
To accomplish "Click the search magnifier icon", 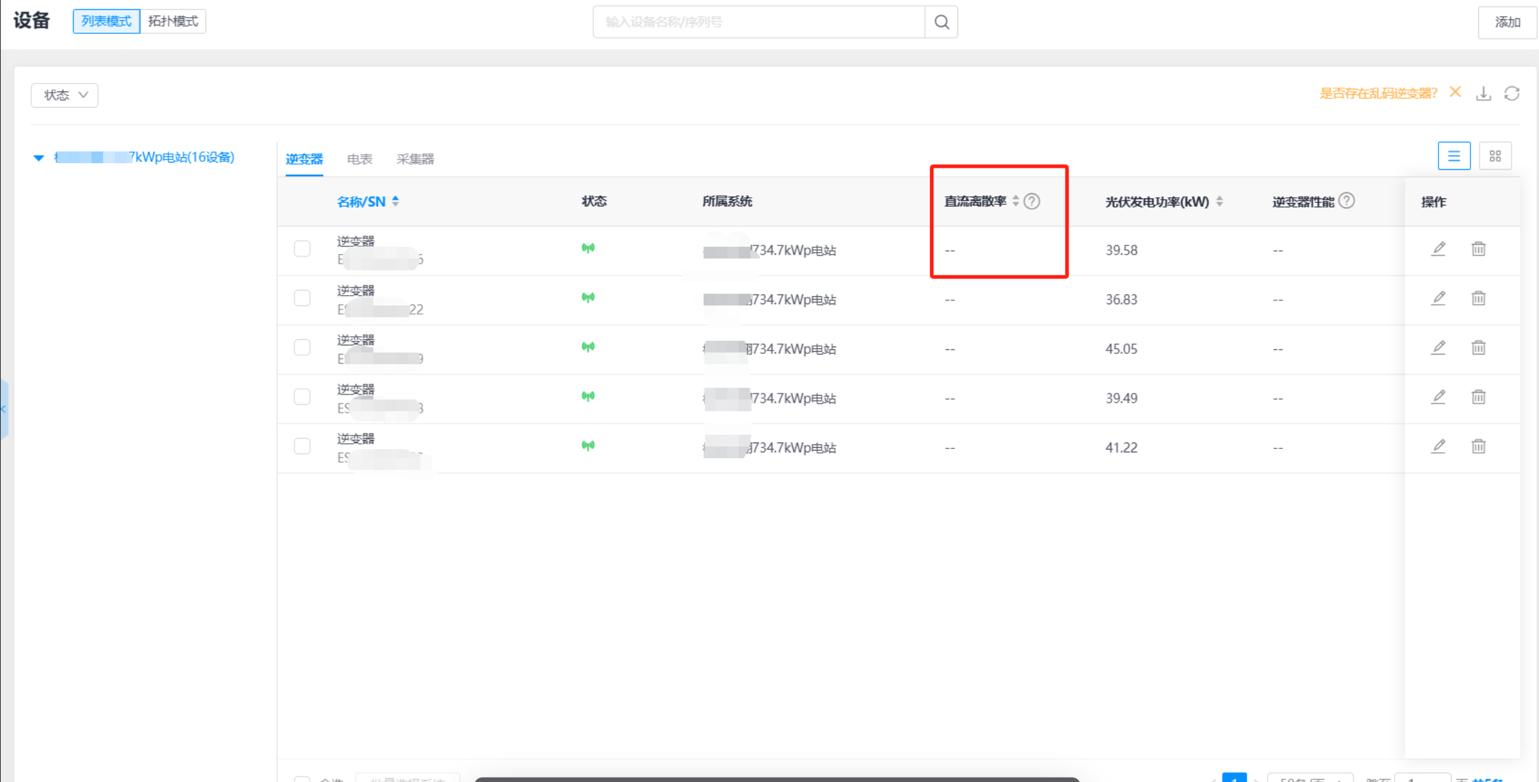I will 941,22.
